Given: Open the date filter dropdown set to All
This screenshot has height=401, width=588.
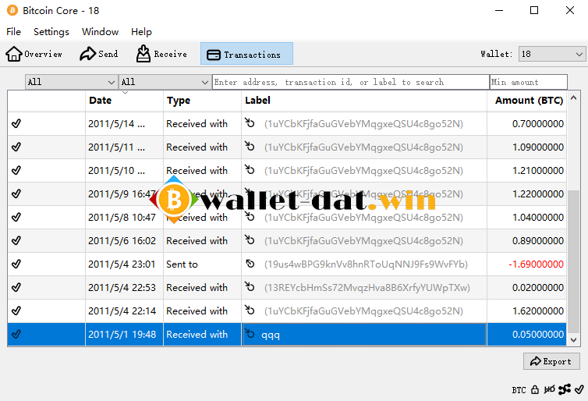Looking at the screenshot, I should pyautogui.click(x=71, y=82).
